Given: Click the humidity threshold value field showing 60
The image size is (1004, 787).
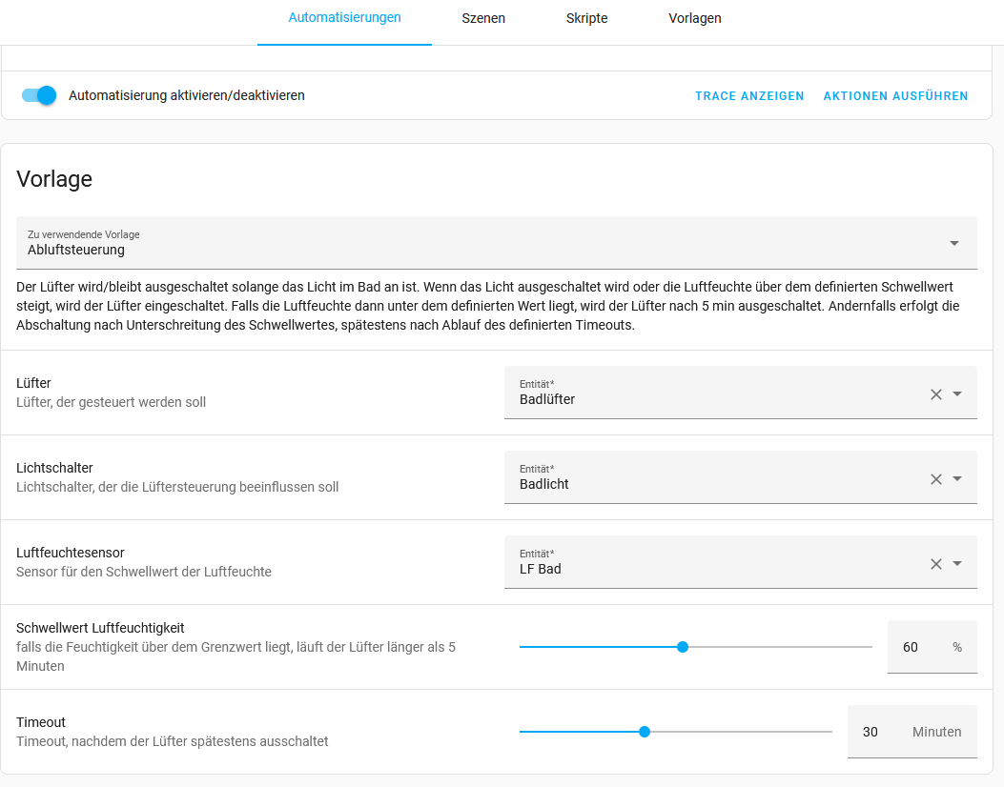Looking at the screenshot, I should pos(912,647).
